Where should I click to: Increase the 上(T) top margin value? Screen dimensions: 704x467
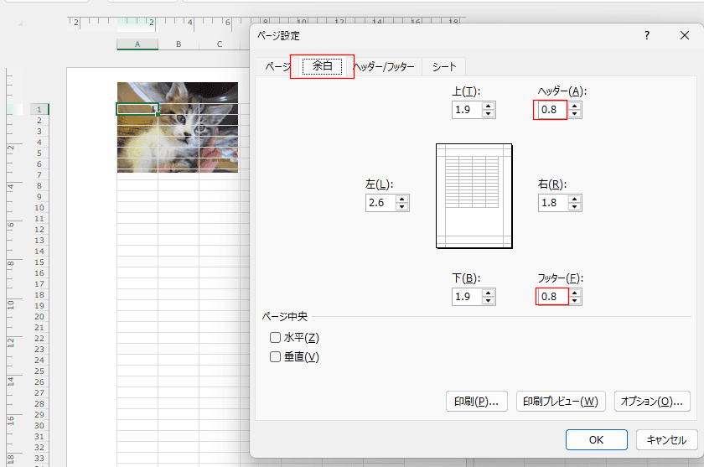(488, 106)
